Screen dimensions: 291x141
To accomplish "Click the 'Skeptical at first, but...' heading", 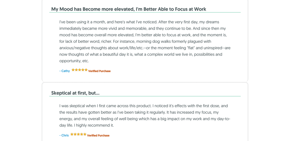I will point(75,93).
